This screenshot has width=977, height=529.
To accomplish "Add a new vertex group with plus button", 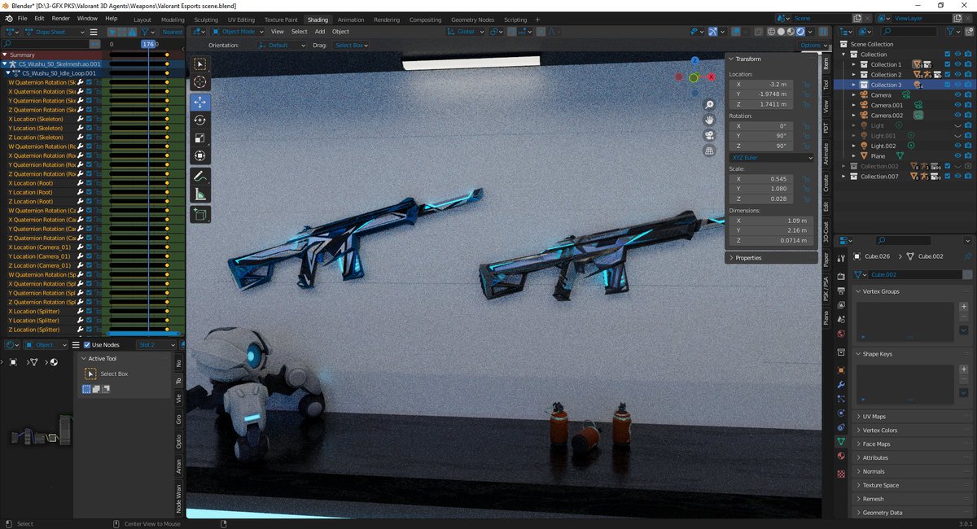I will [964, 308].
